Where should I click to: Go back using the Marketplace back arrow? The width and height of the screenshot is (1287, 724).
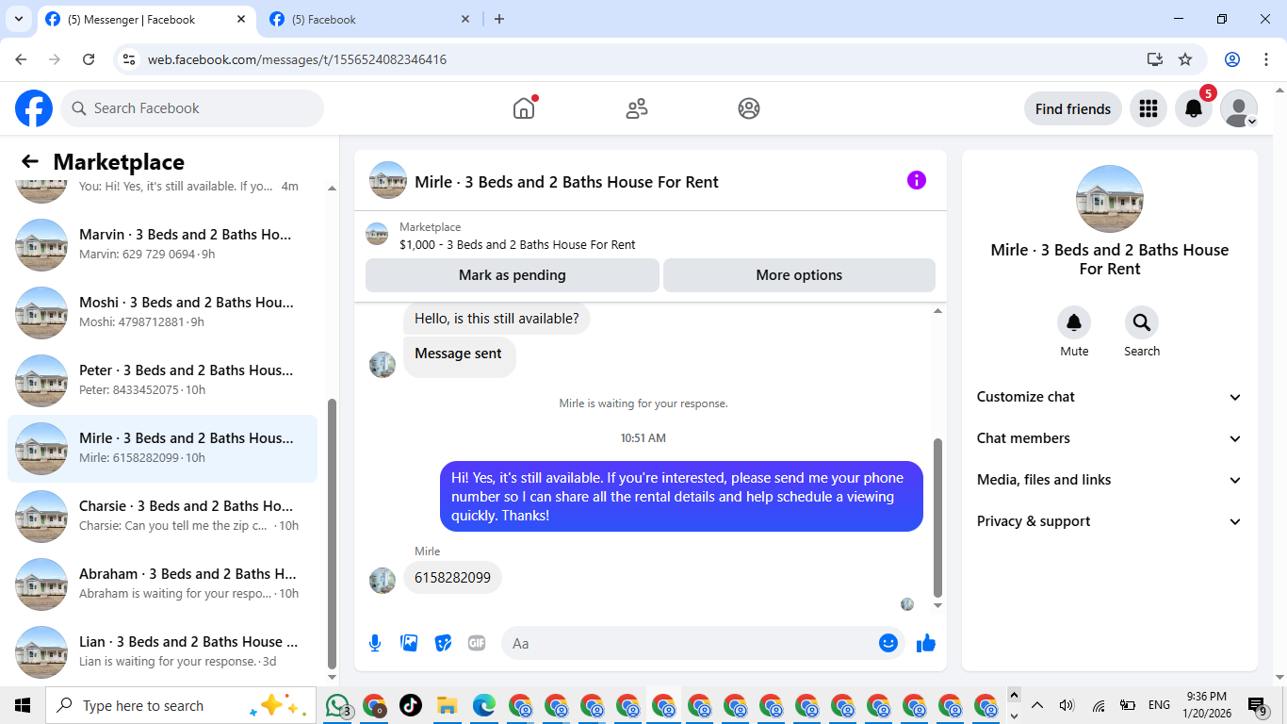pos(30,162)
